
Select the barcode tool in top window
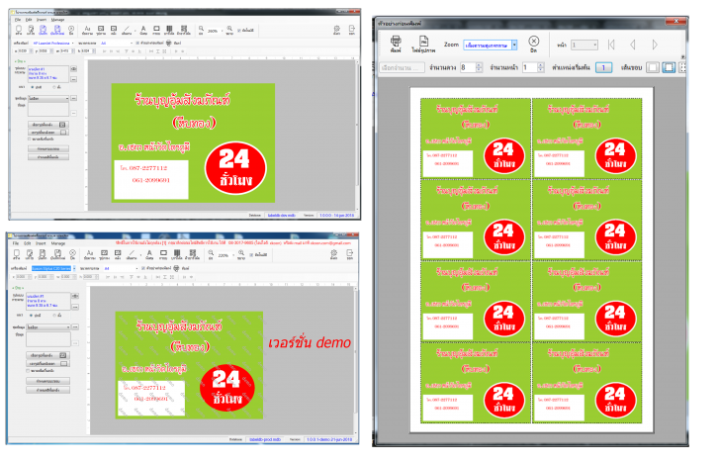pos(169,30)
